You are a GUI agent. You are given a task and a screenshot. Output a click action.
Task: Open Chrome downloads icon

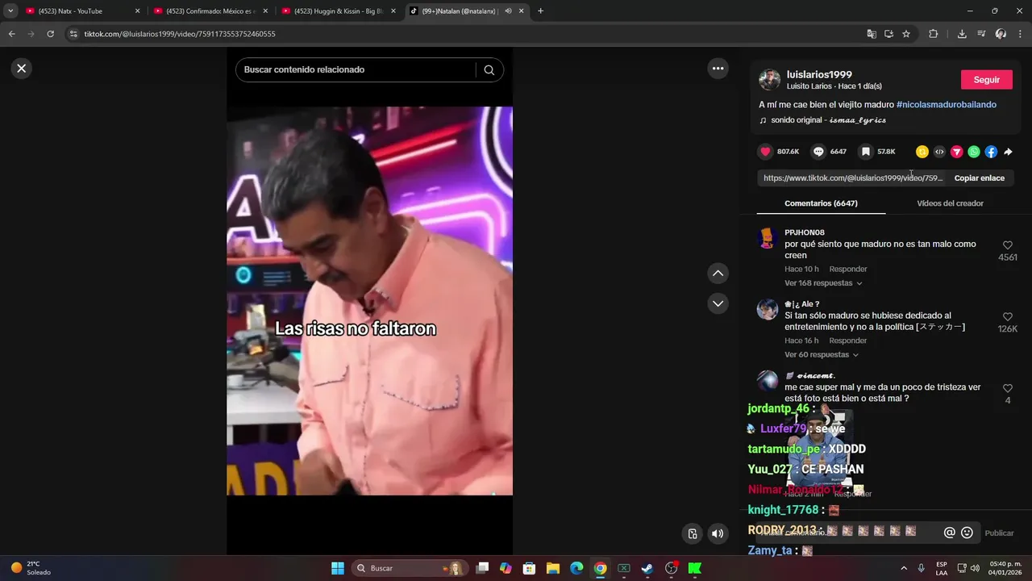pyautogui.click(x=962, y=34)
